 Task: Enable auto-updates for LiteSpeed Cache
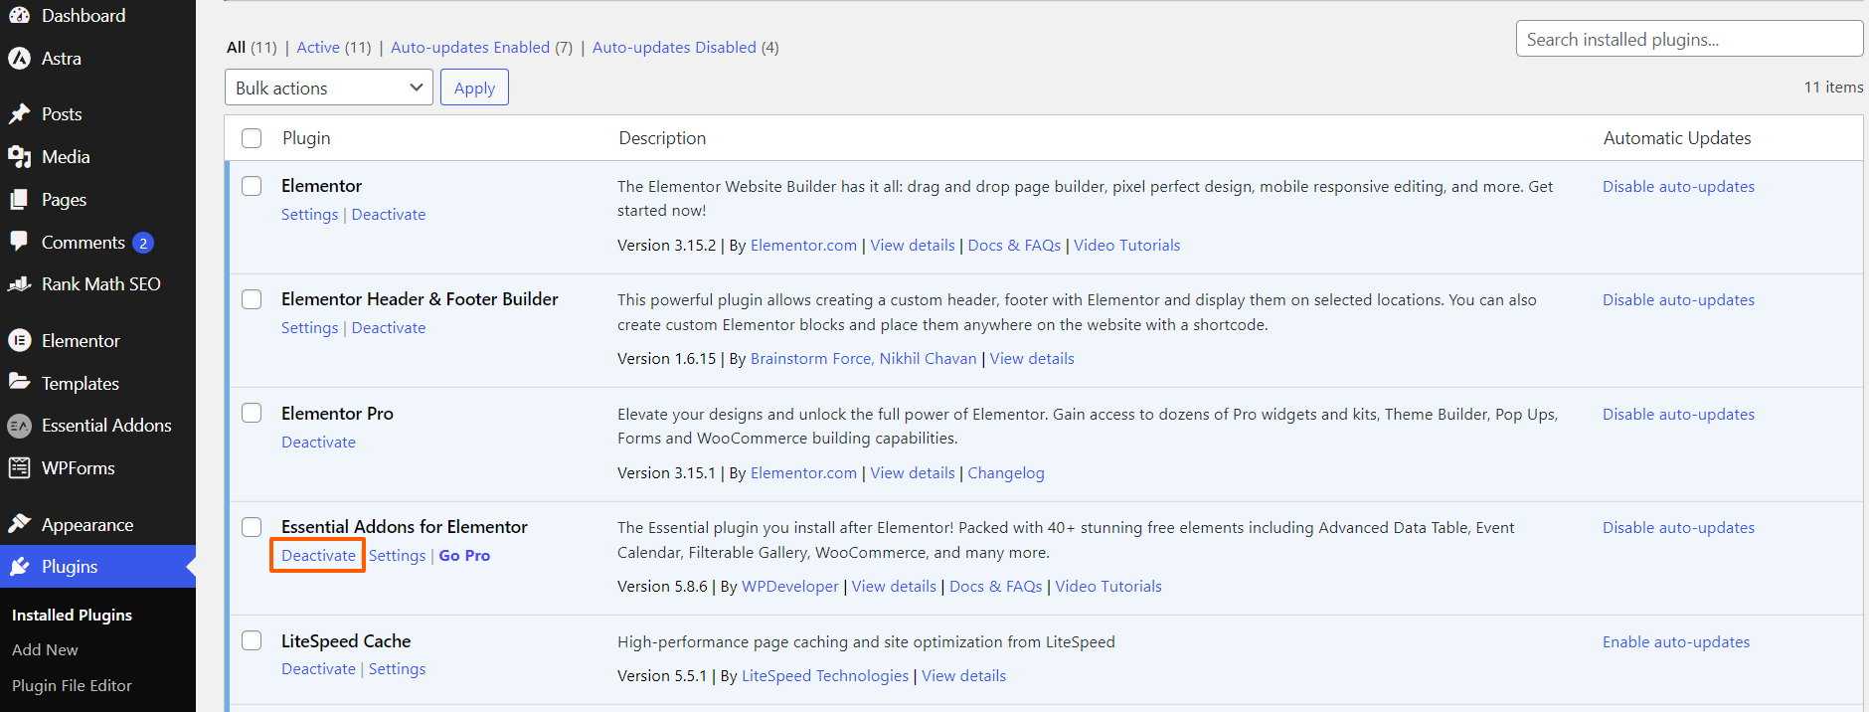pyautogui.click(x=1676, y=641)
